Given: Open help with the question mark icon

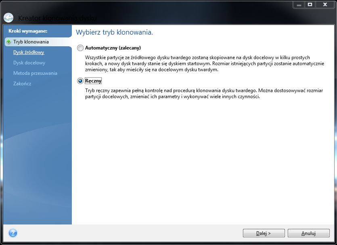Looking at the screenshot, I should coord(13,233).
